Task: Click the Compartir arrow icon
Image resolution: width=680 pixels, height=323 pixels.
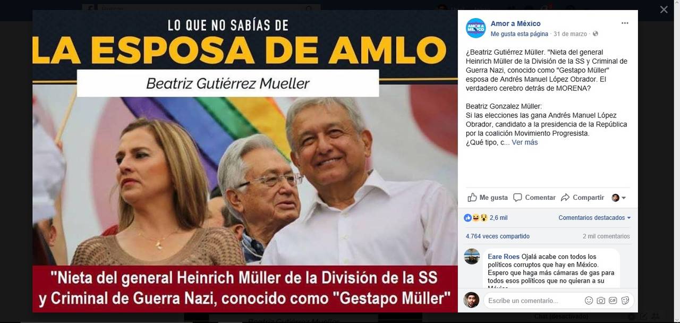Action: (x=565, y=197)
